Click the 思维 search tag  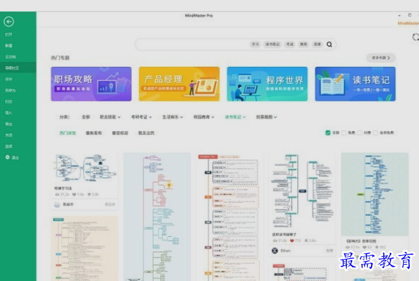(x=317, y=44)
